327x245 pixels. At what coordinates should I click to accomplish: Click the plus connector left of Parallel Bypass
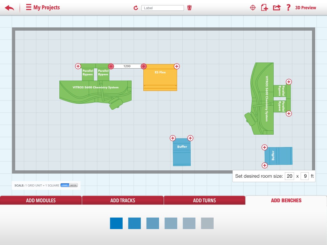[78, 66]
